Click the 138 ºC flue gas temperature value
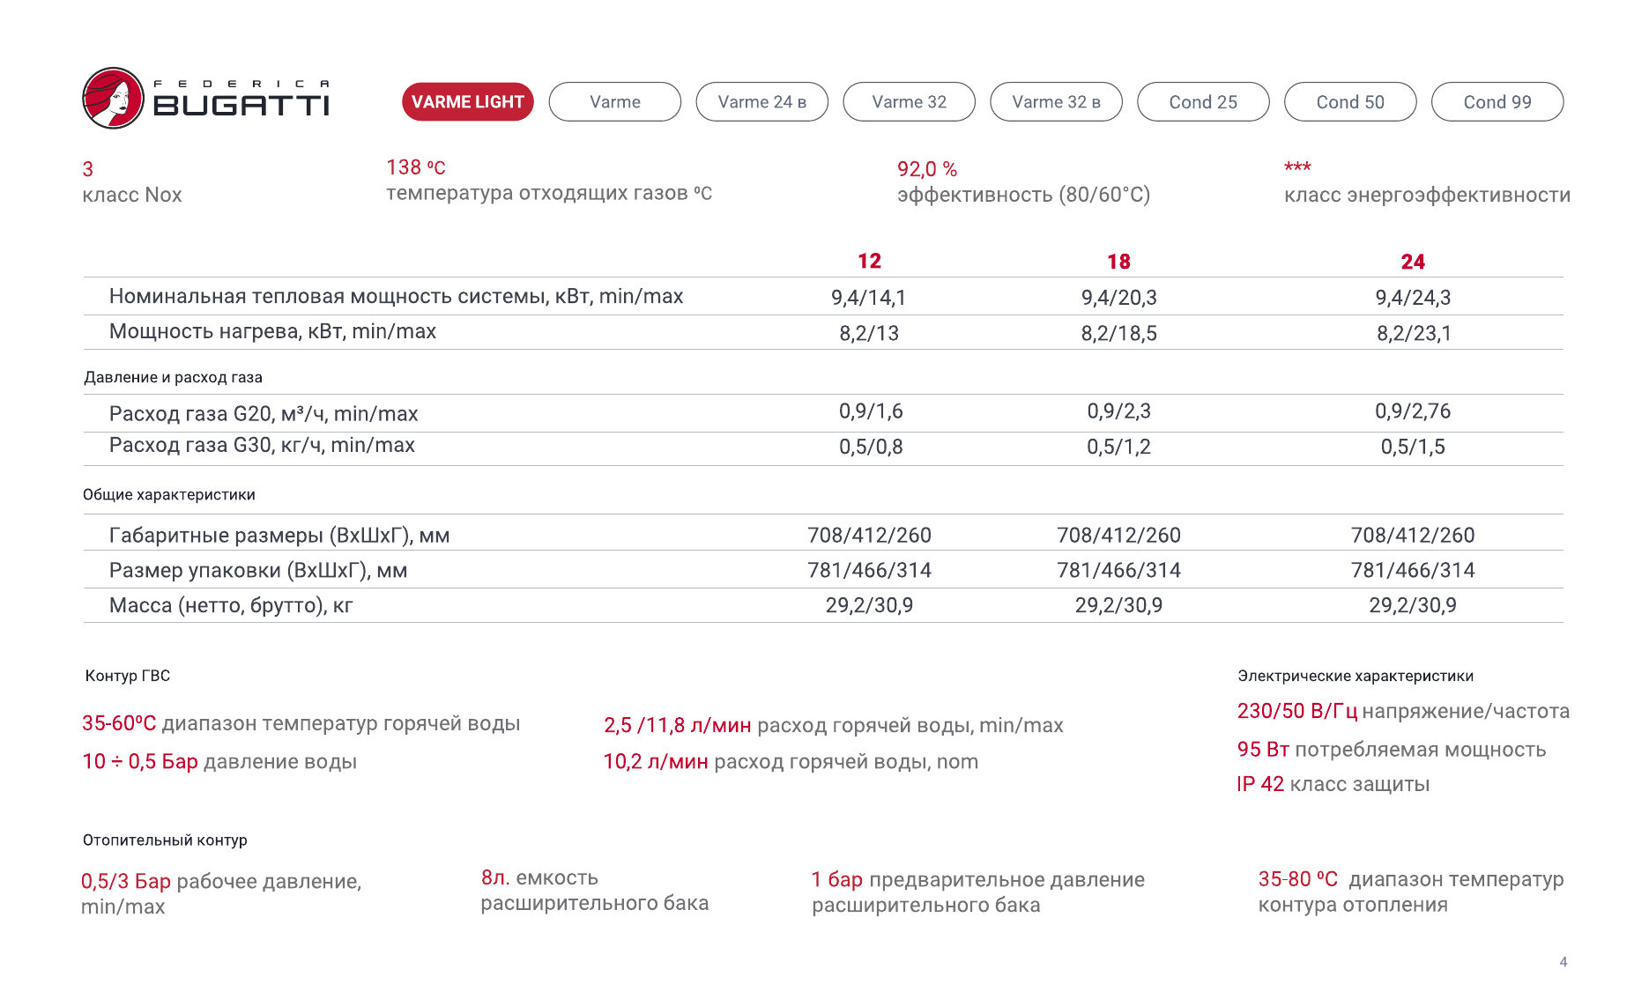The height and width of the screenshot is (999, 1649). [x=415, y=167]
